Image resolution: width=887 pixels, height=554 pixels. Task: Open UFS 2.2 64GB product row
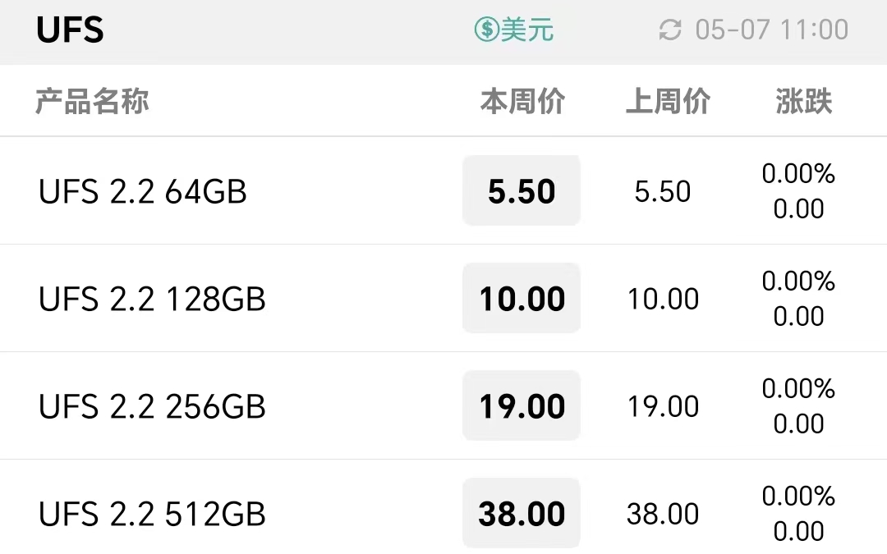pyautogui.click(x=443, y=190)
